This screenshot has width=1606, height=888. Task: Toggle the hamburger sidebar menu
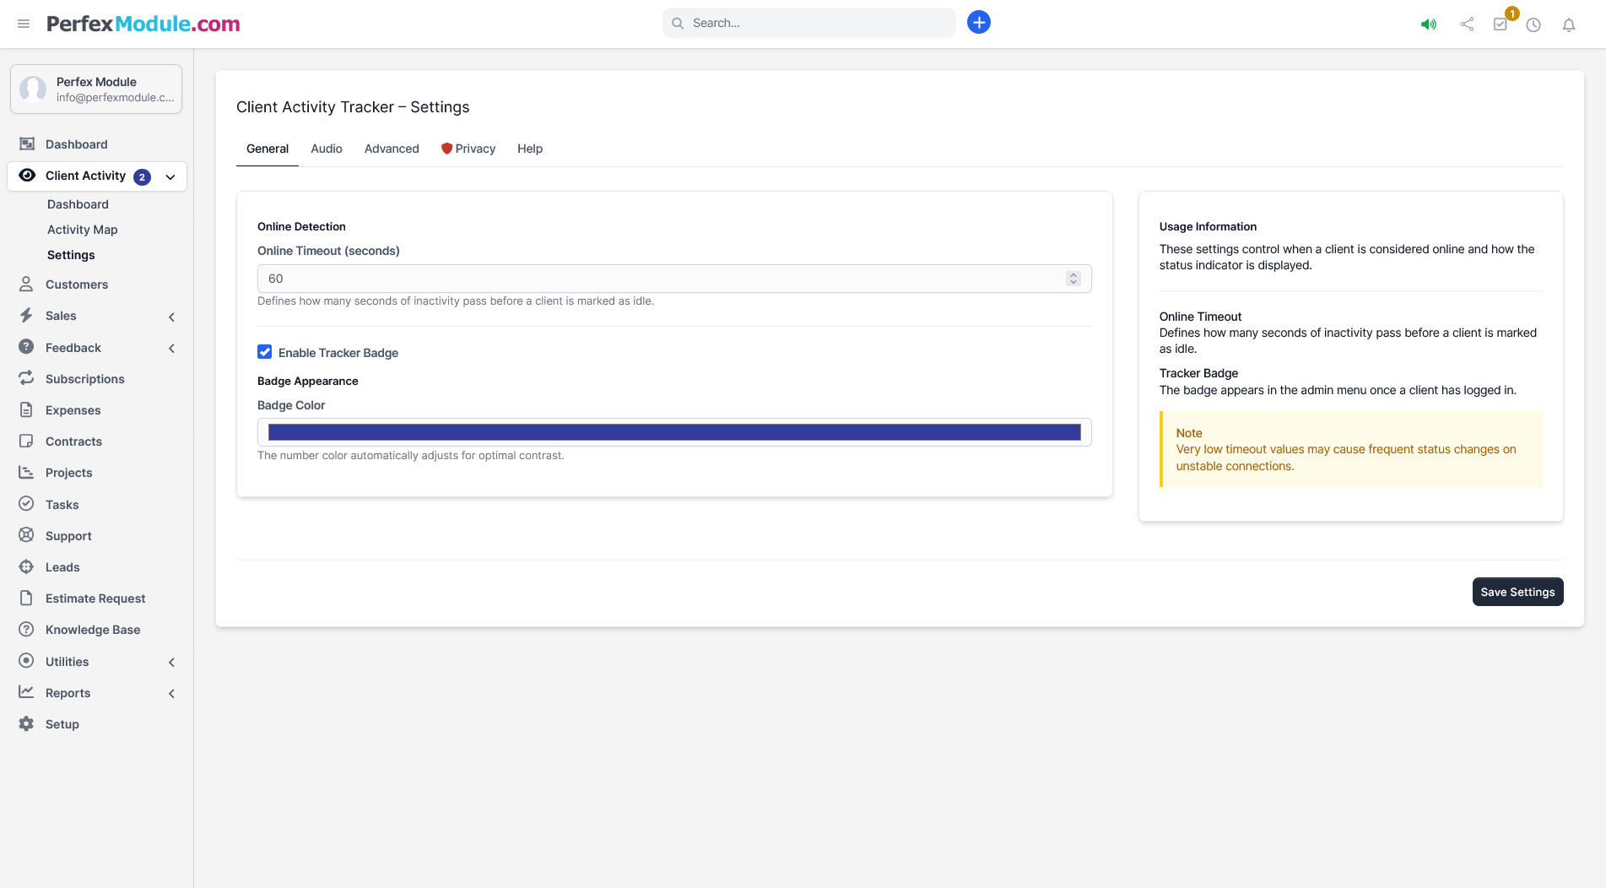(x=24, y=24)
